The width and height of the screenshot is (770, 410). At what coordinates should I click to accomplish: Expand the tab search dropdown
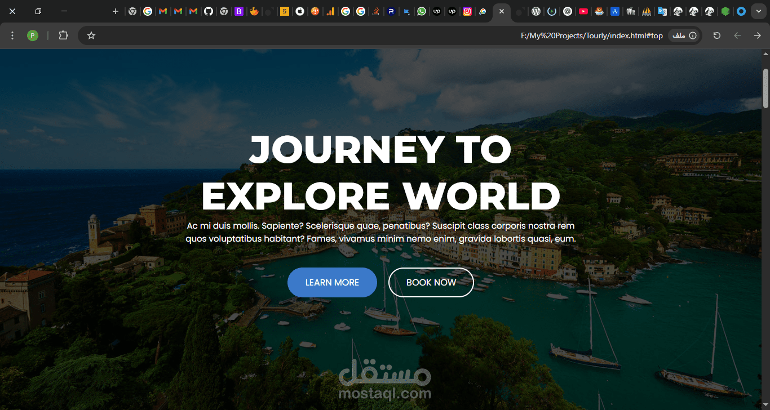point(759,11)
